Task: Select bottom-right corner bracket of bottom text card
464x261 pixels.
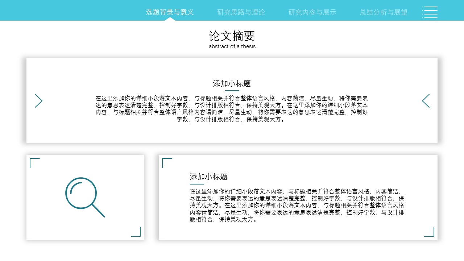Action: (x=429, y=232)
